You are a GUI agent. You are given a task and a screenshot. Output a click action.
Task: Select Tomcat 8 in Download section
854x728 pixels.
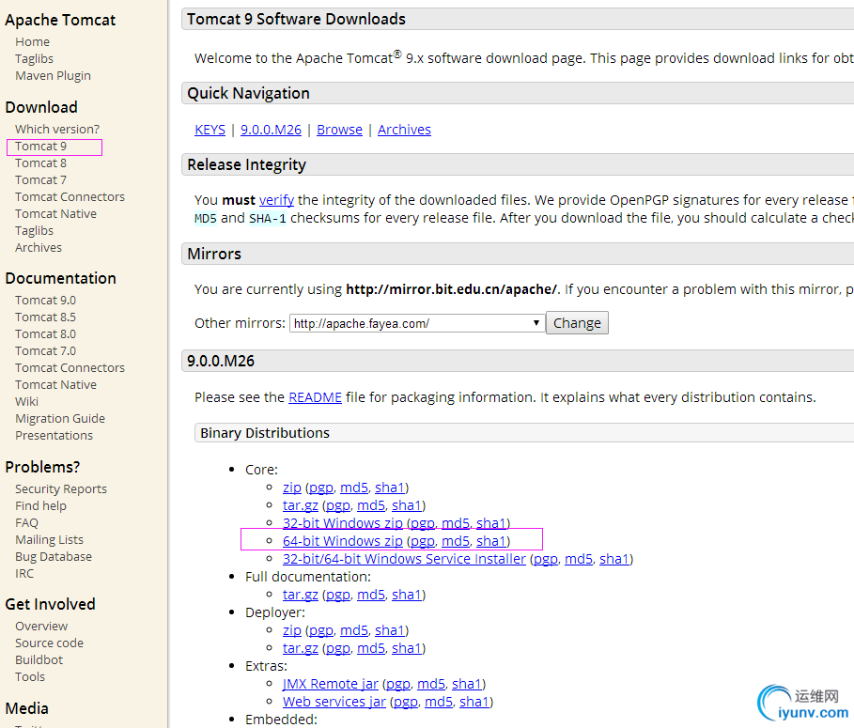point(40,163)
